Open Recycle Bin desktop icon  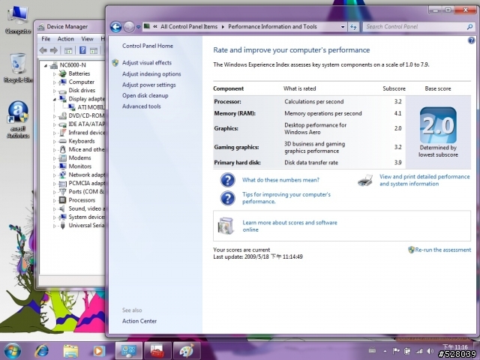tap(18, 68)
